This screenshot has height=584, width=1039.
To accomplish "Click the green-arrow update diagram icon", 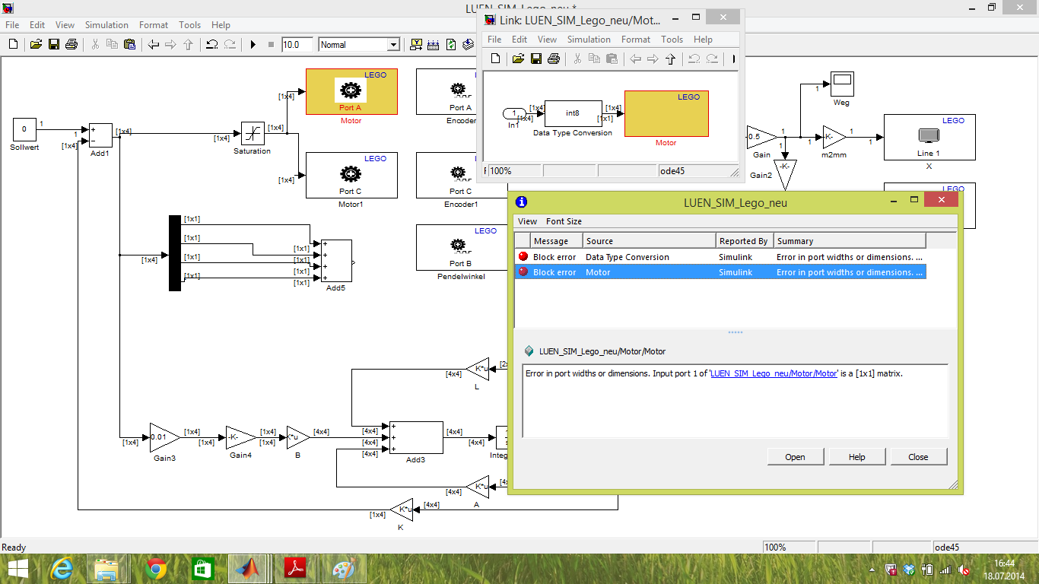I will tap(451, 45).
